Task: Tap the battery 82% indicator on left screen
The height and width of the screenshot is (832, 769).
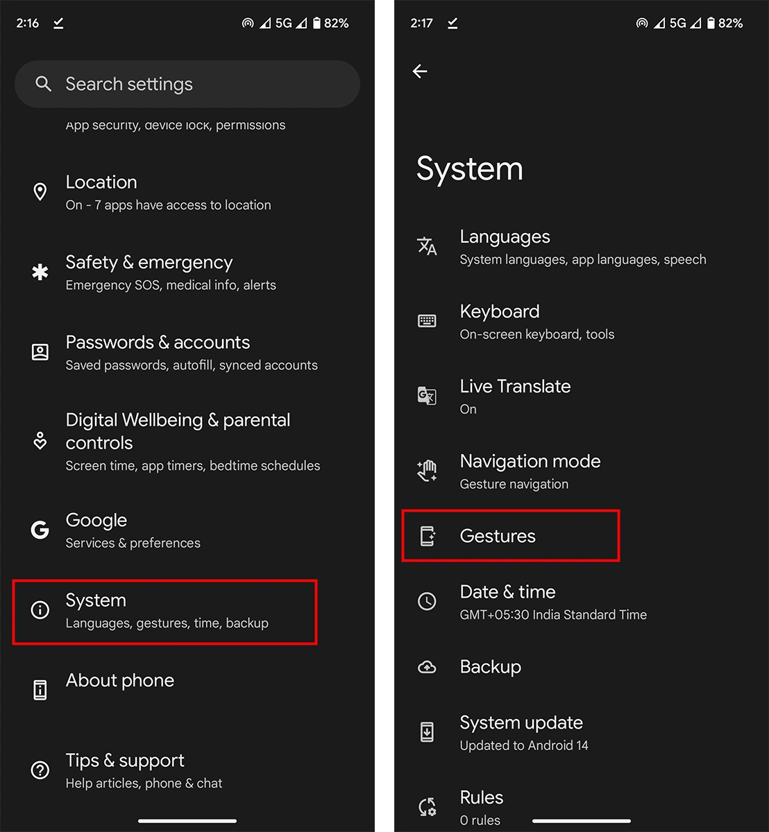Action: click(x=330, y=23)
